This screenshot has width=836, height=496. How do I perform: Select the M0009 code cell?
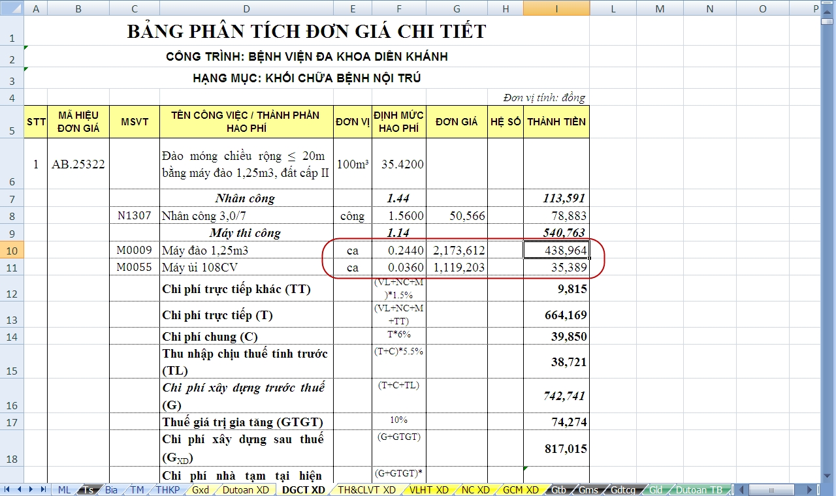coord(135,250)
